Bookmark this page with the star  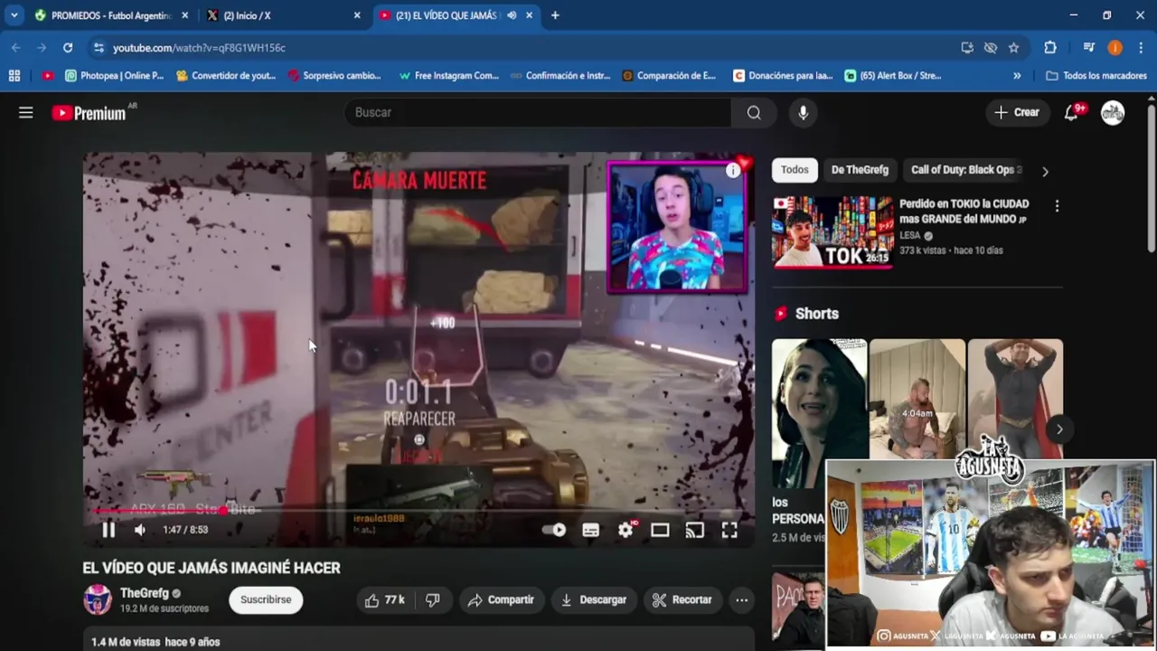1014,48
